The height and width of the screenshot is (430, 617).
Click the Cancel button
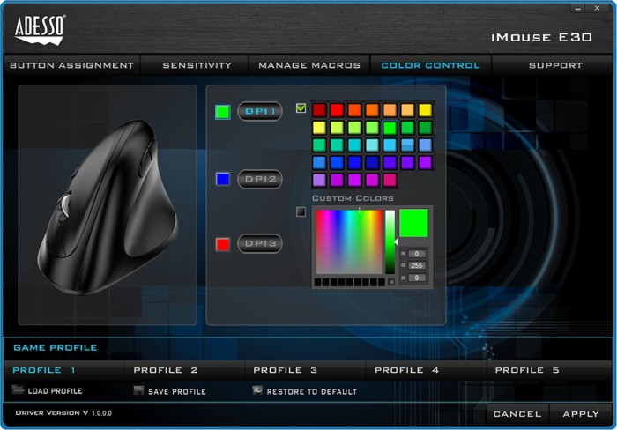pos(517,413)
